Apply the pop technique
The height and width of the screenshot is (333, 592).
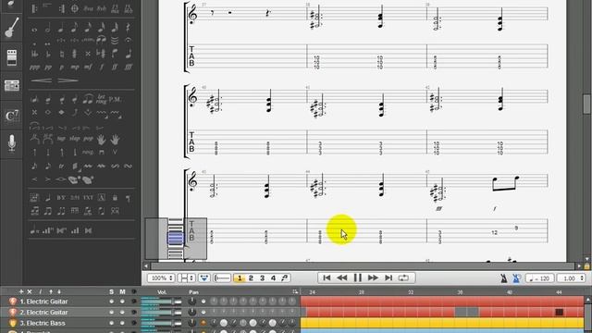pos(88,139)
